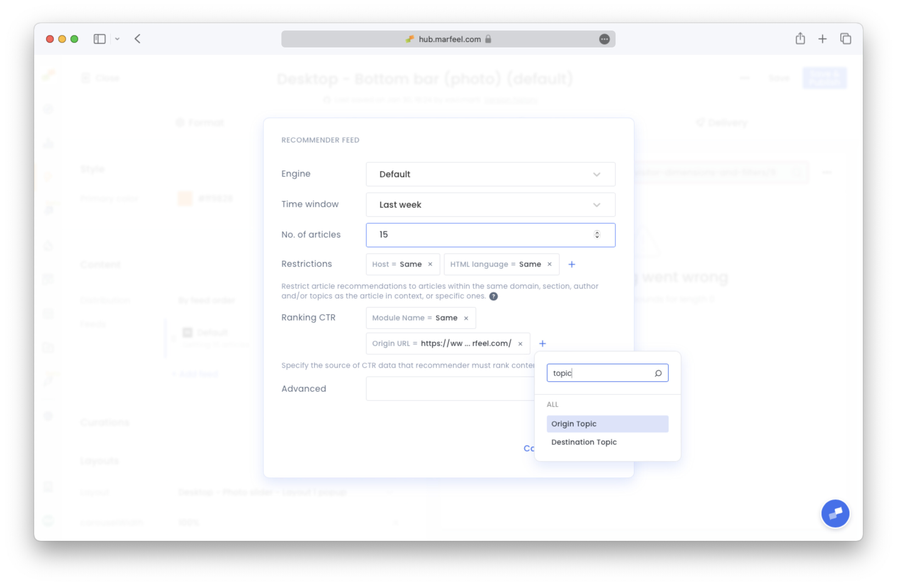Remove Module Name ranking CTR chip
897x586 pixels.
click(x=466, y=318)
